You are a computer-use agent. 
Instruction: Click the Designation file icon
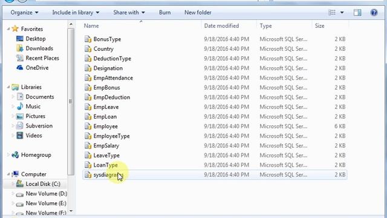[88, 68]
